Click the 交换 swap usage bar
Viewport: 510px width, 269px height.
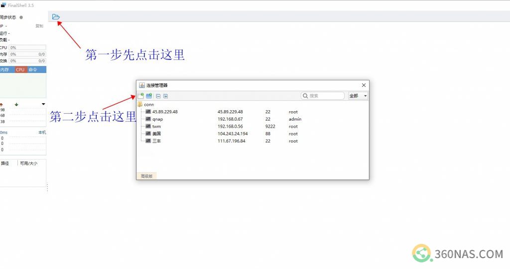[27, 61]
